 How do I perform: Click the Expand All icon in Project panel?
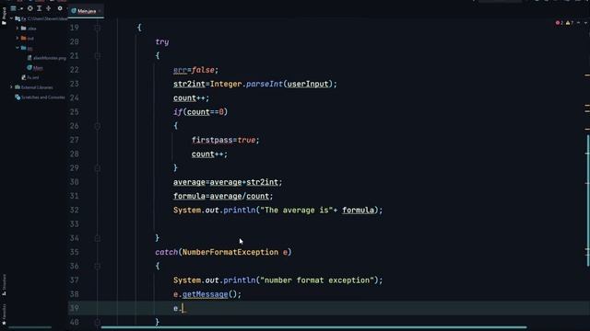click(39, 8)
